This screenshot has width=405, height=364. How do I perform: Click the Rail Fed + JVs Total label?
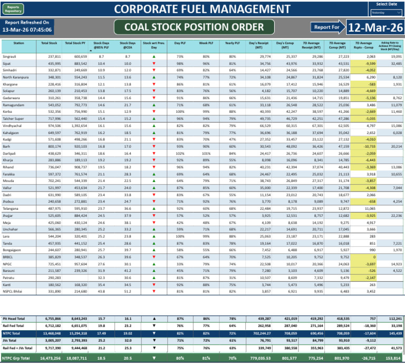point(17,348)
